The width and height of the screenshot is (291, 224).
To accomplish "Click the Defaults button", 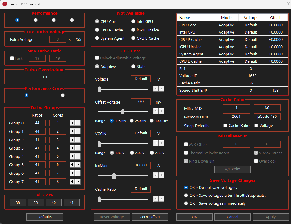I will click(x=45, y=217).
